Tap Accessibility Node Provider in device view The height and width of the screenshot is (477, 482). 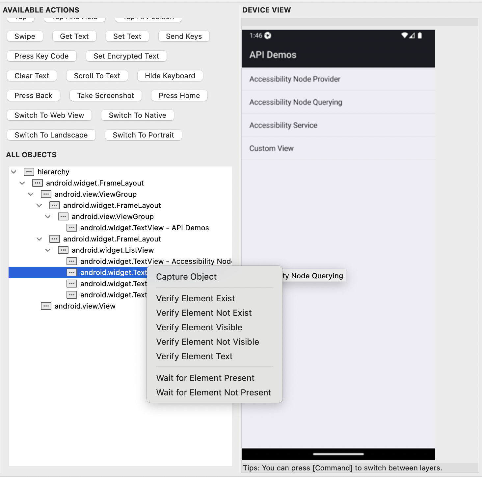coord(338,79)
